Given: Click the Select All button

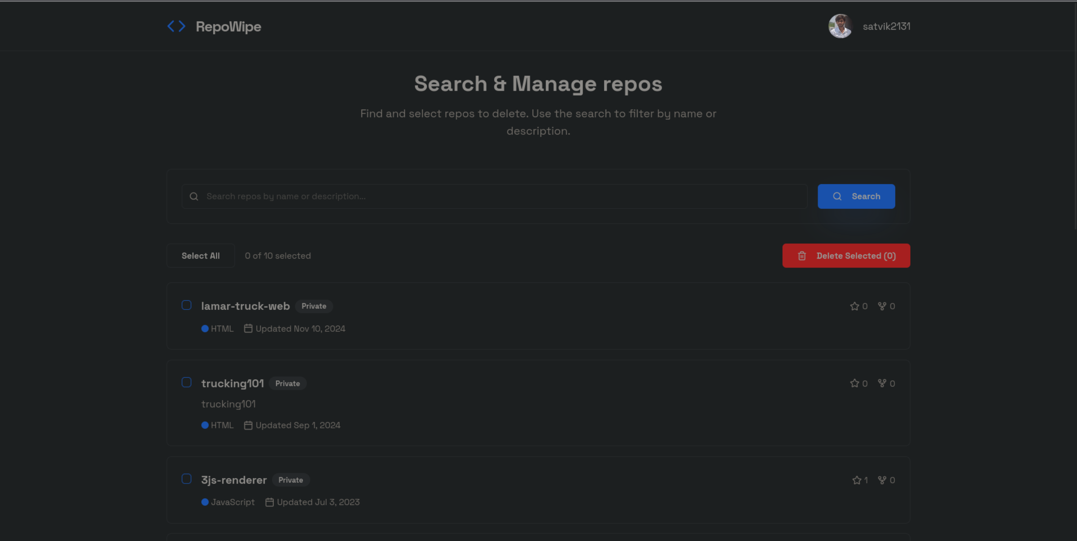Looking at the screenshot, I should tap(201, 256).
